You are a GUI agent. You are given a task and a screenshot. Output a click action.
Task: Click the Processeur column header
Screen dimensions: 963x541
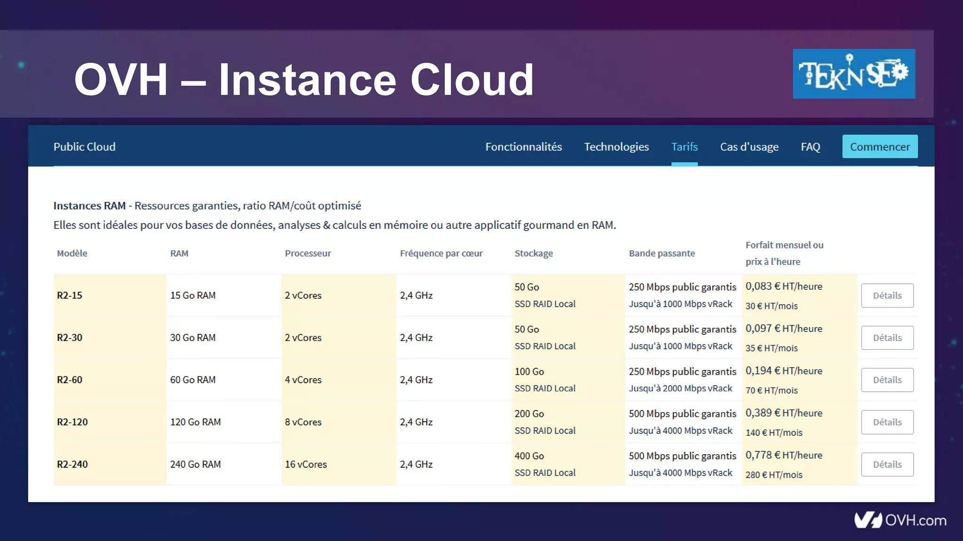[x=308, y=253]
